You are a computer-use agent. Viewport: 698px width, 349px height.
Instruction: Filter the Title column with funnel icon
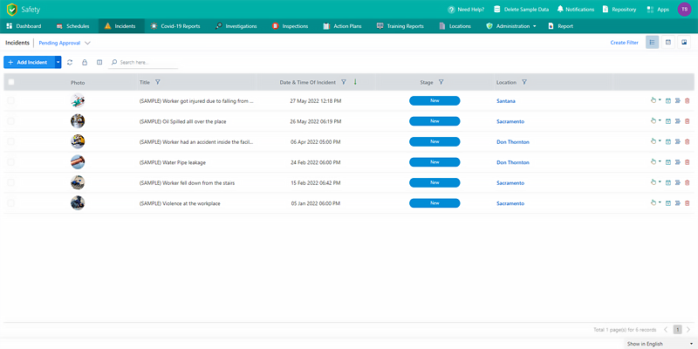point(157,82)
